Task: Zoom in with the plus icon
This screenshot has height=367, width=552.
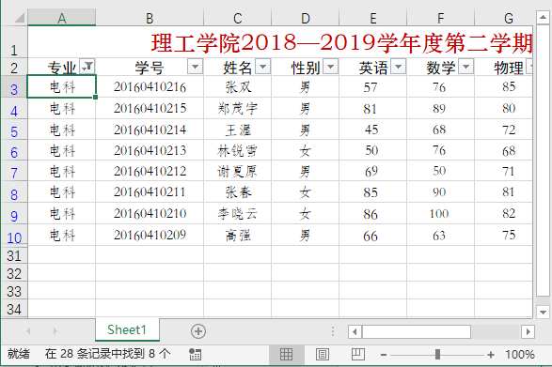Action: 491,355
